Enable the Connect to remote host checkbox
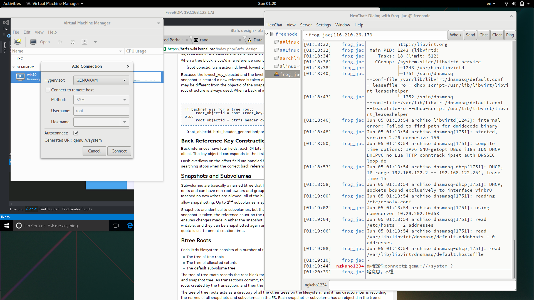 [48, 90]
